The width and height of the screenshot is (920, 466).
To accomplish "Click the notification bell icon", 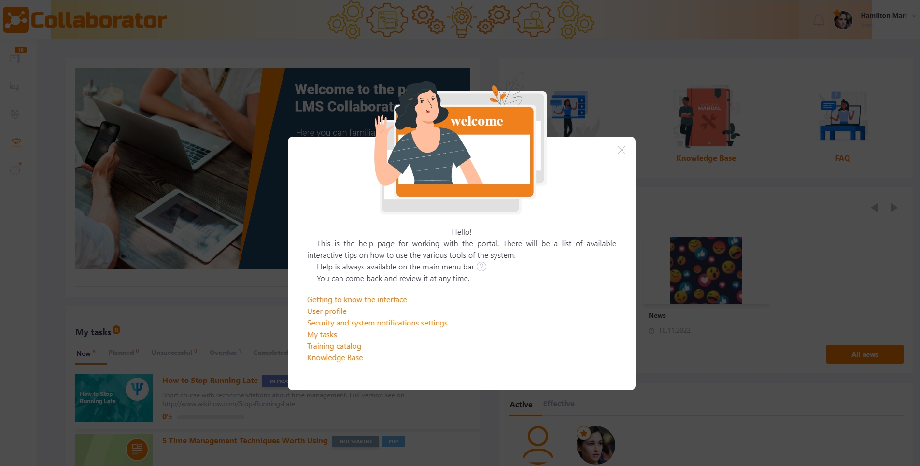I will (819, 20).
